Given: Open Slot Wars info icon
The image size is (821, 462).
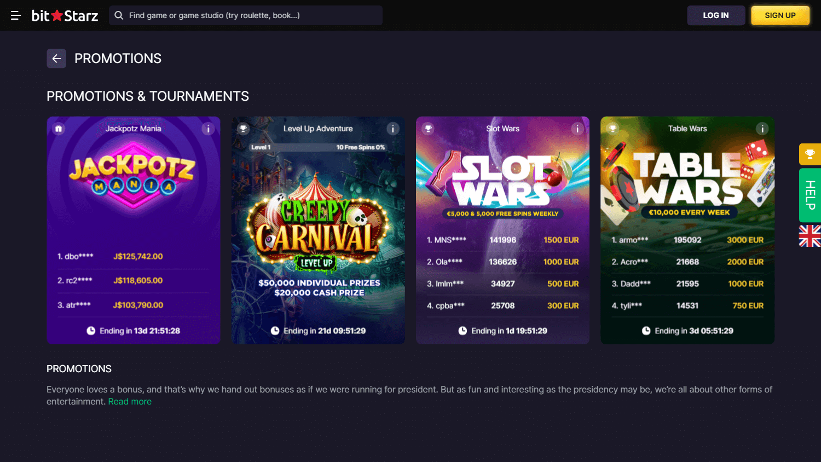Looking at the screenshot, I should pyautogui.click(x=577, y=129).
